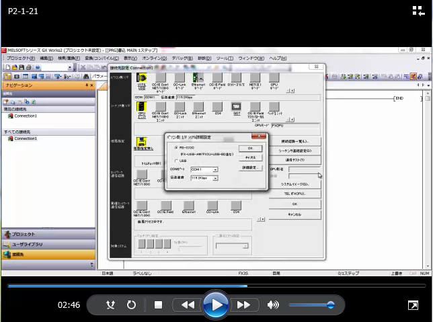The height and width of the screenshot is (322, 433).
Task: Select the CPU unit icon in PLC-side I/F row
Action: (x=142, y=107)
